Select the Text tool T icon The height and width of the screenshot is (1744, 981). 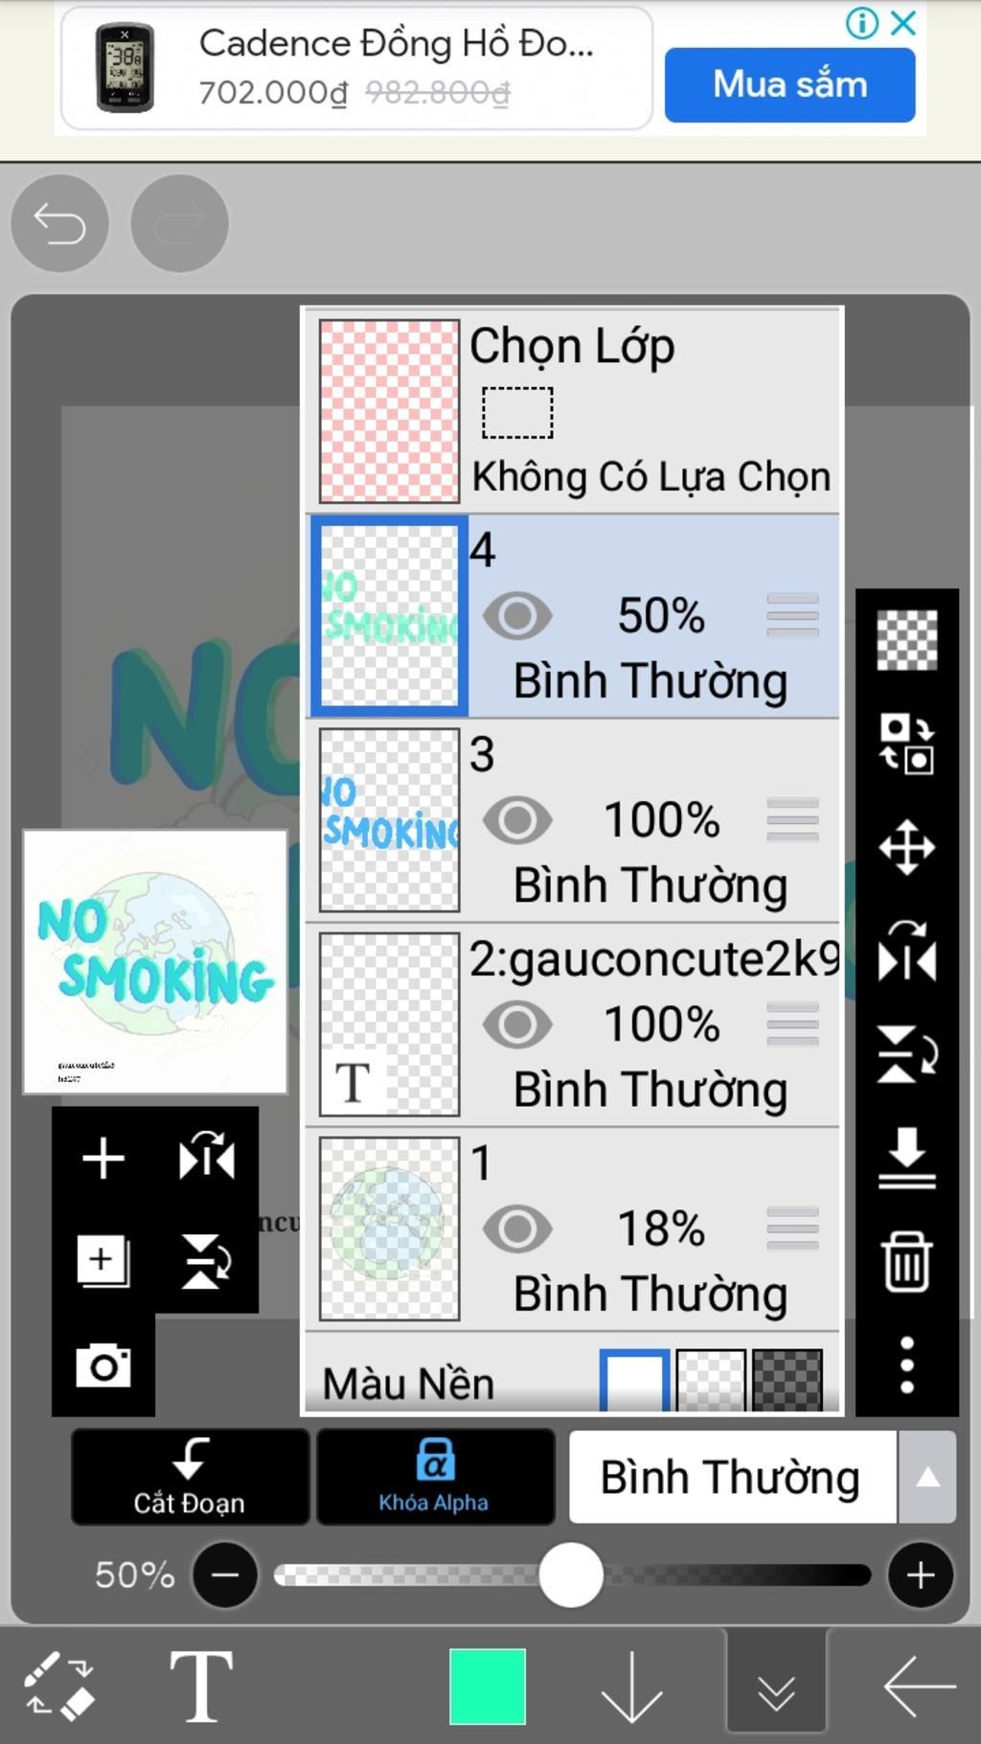(x=201, y=1686)
